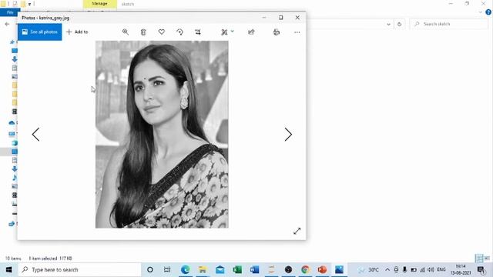Click '10 items' in Explorer status bar
The image size is (493, 277).
point(13,259)
